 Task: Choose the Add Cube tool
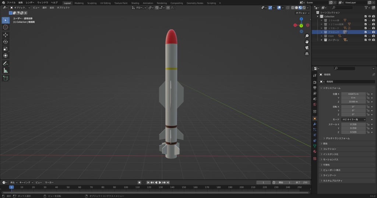click(6, 78)
